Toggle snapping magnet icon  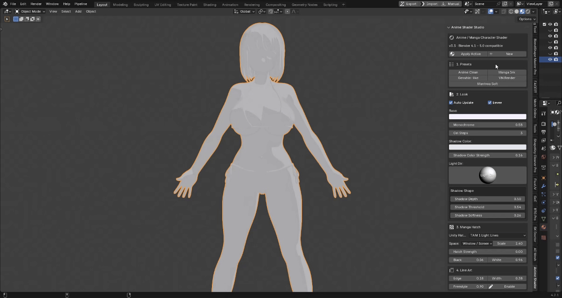click(x=271, y=11)
